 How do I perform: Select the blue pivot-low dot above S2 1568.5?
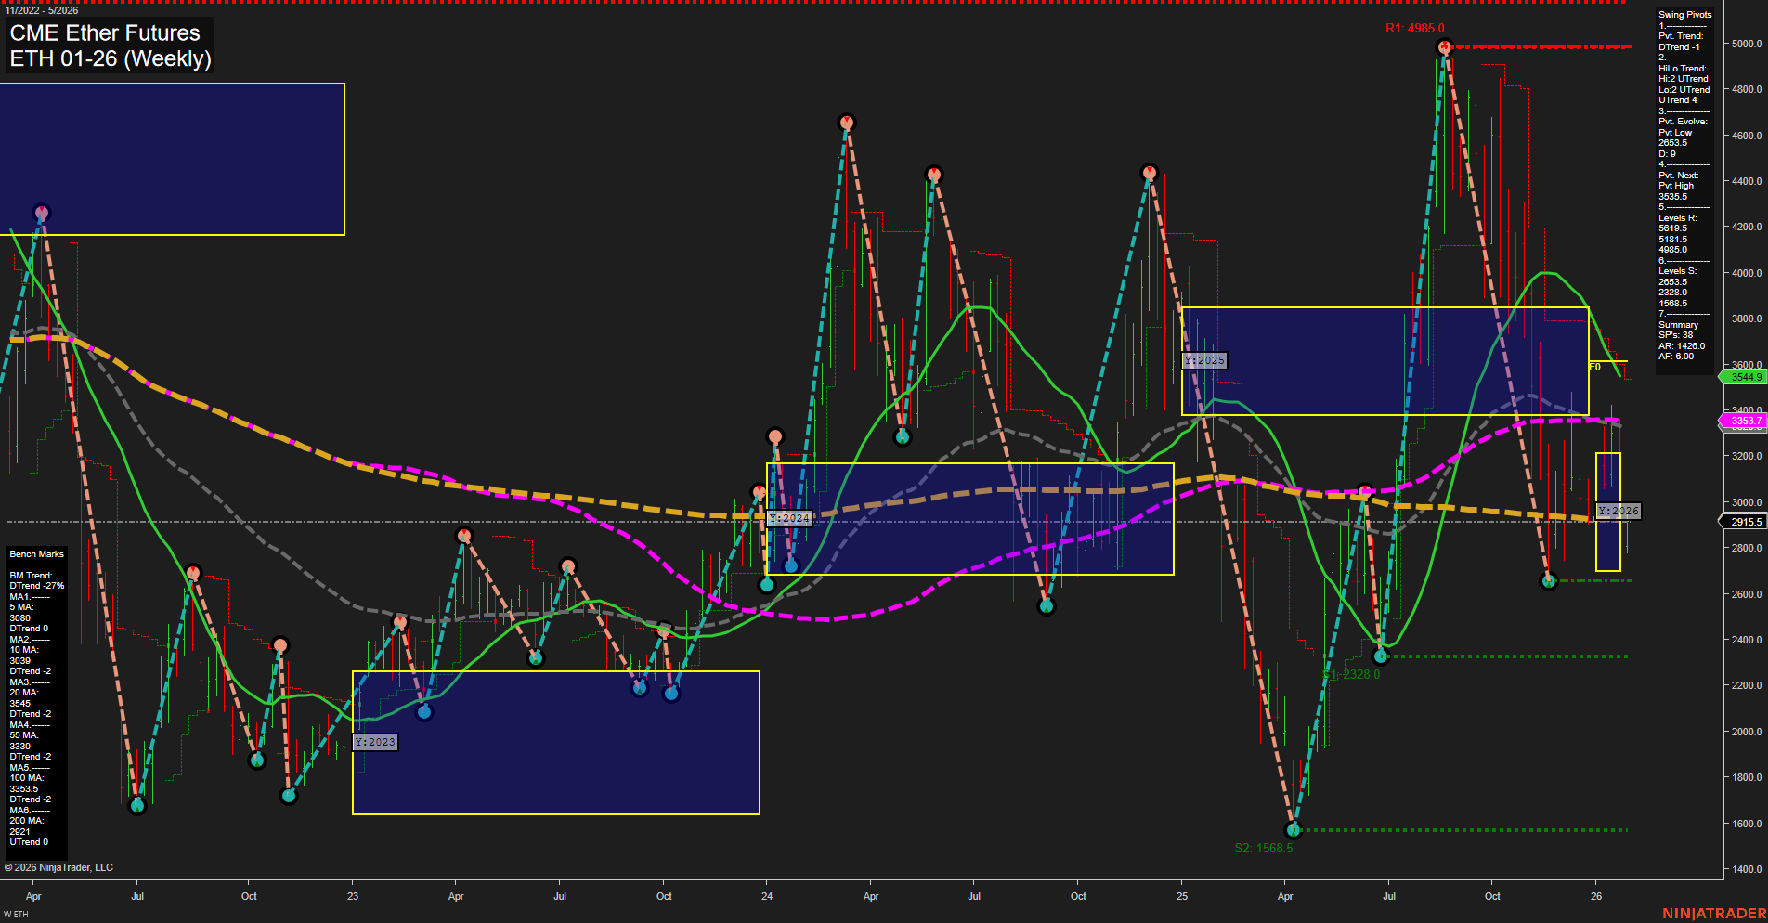1293,832
